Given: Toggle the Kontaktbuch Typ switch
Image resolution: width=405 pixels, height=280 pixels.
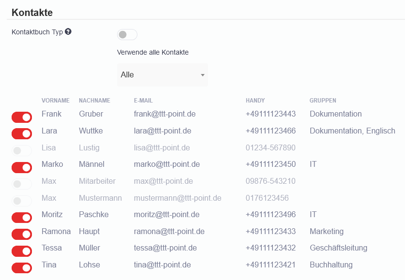Looking at the screenshot, I should pos(127,35).
